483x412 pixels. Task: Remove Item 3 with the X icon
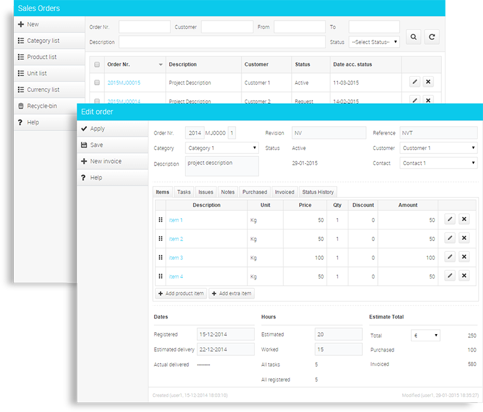[x=464, y=257]
